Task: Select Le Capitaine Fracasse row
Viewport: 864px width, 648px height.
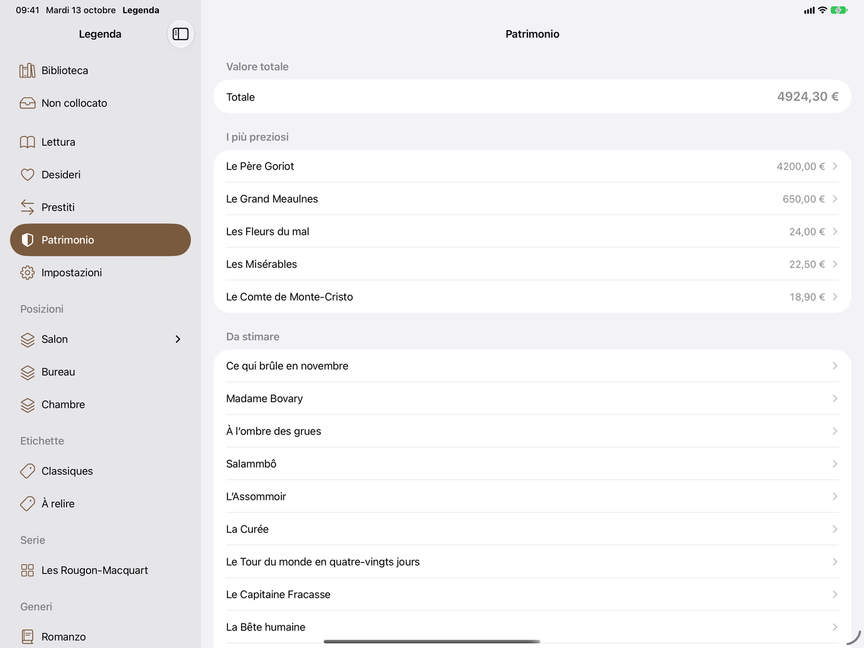Action: (x=532, y=595)
